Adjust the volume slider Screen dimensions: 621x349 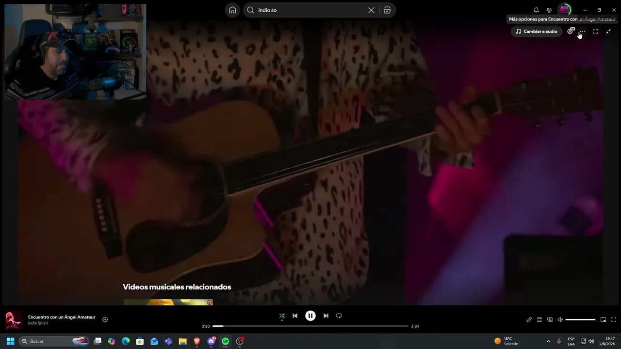point(580,320)
